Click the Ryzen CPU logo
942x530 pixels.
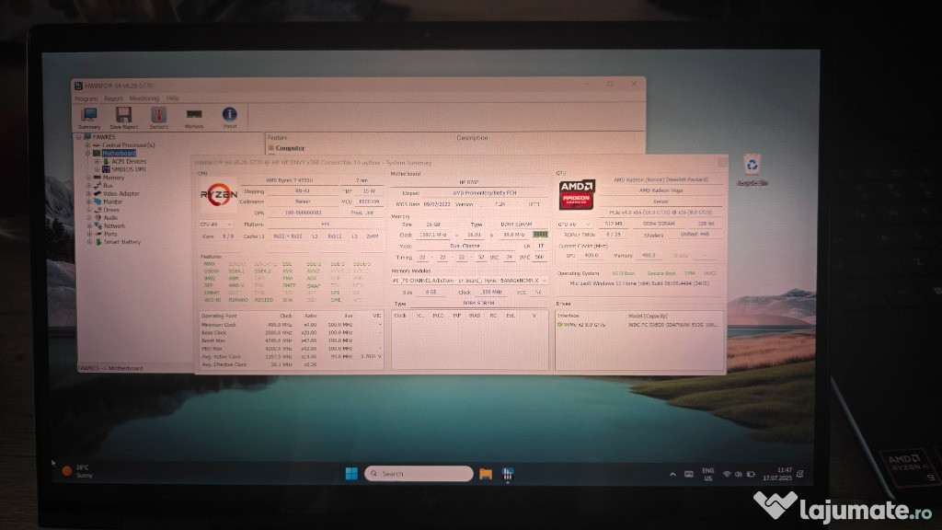pos(218,195)
